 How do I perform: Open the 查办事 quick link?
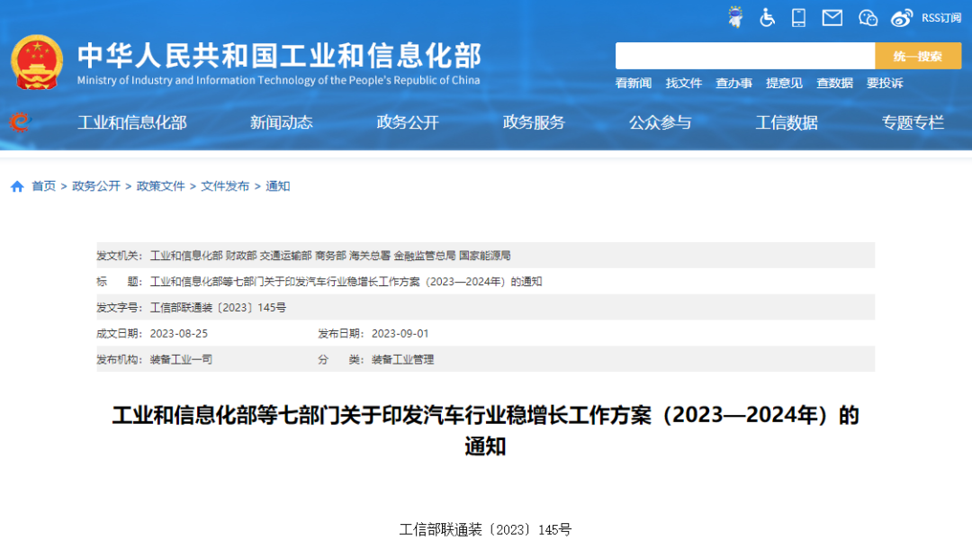tap(733, 83)
